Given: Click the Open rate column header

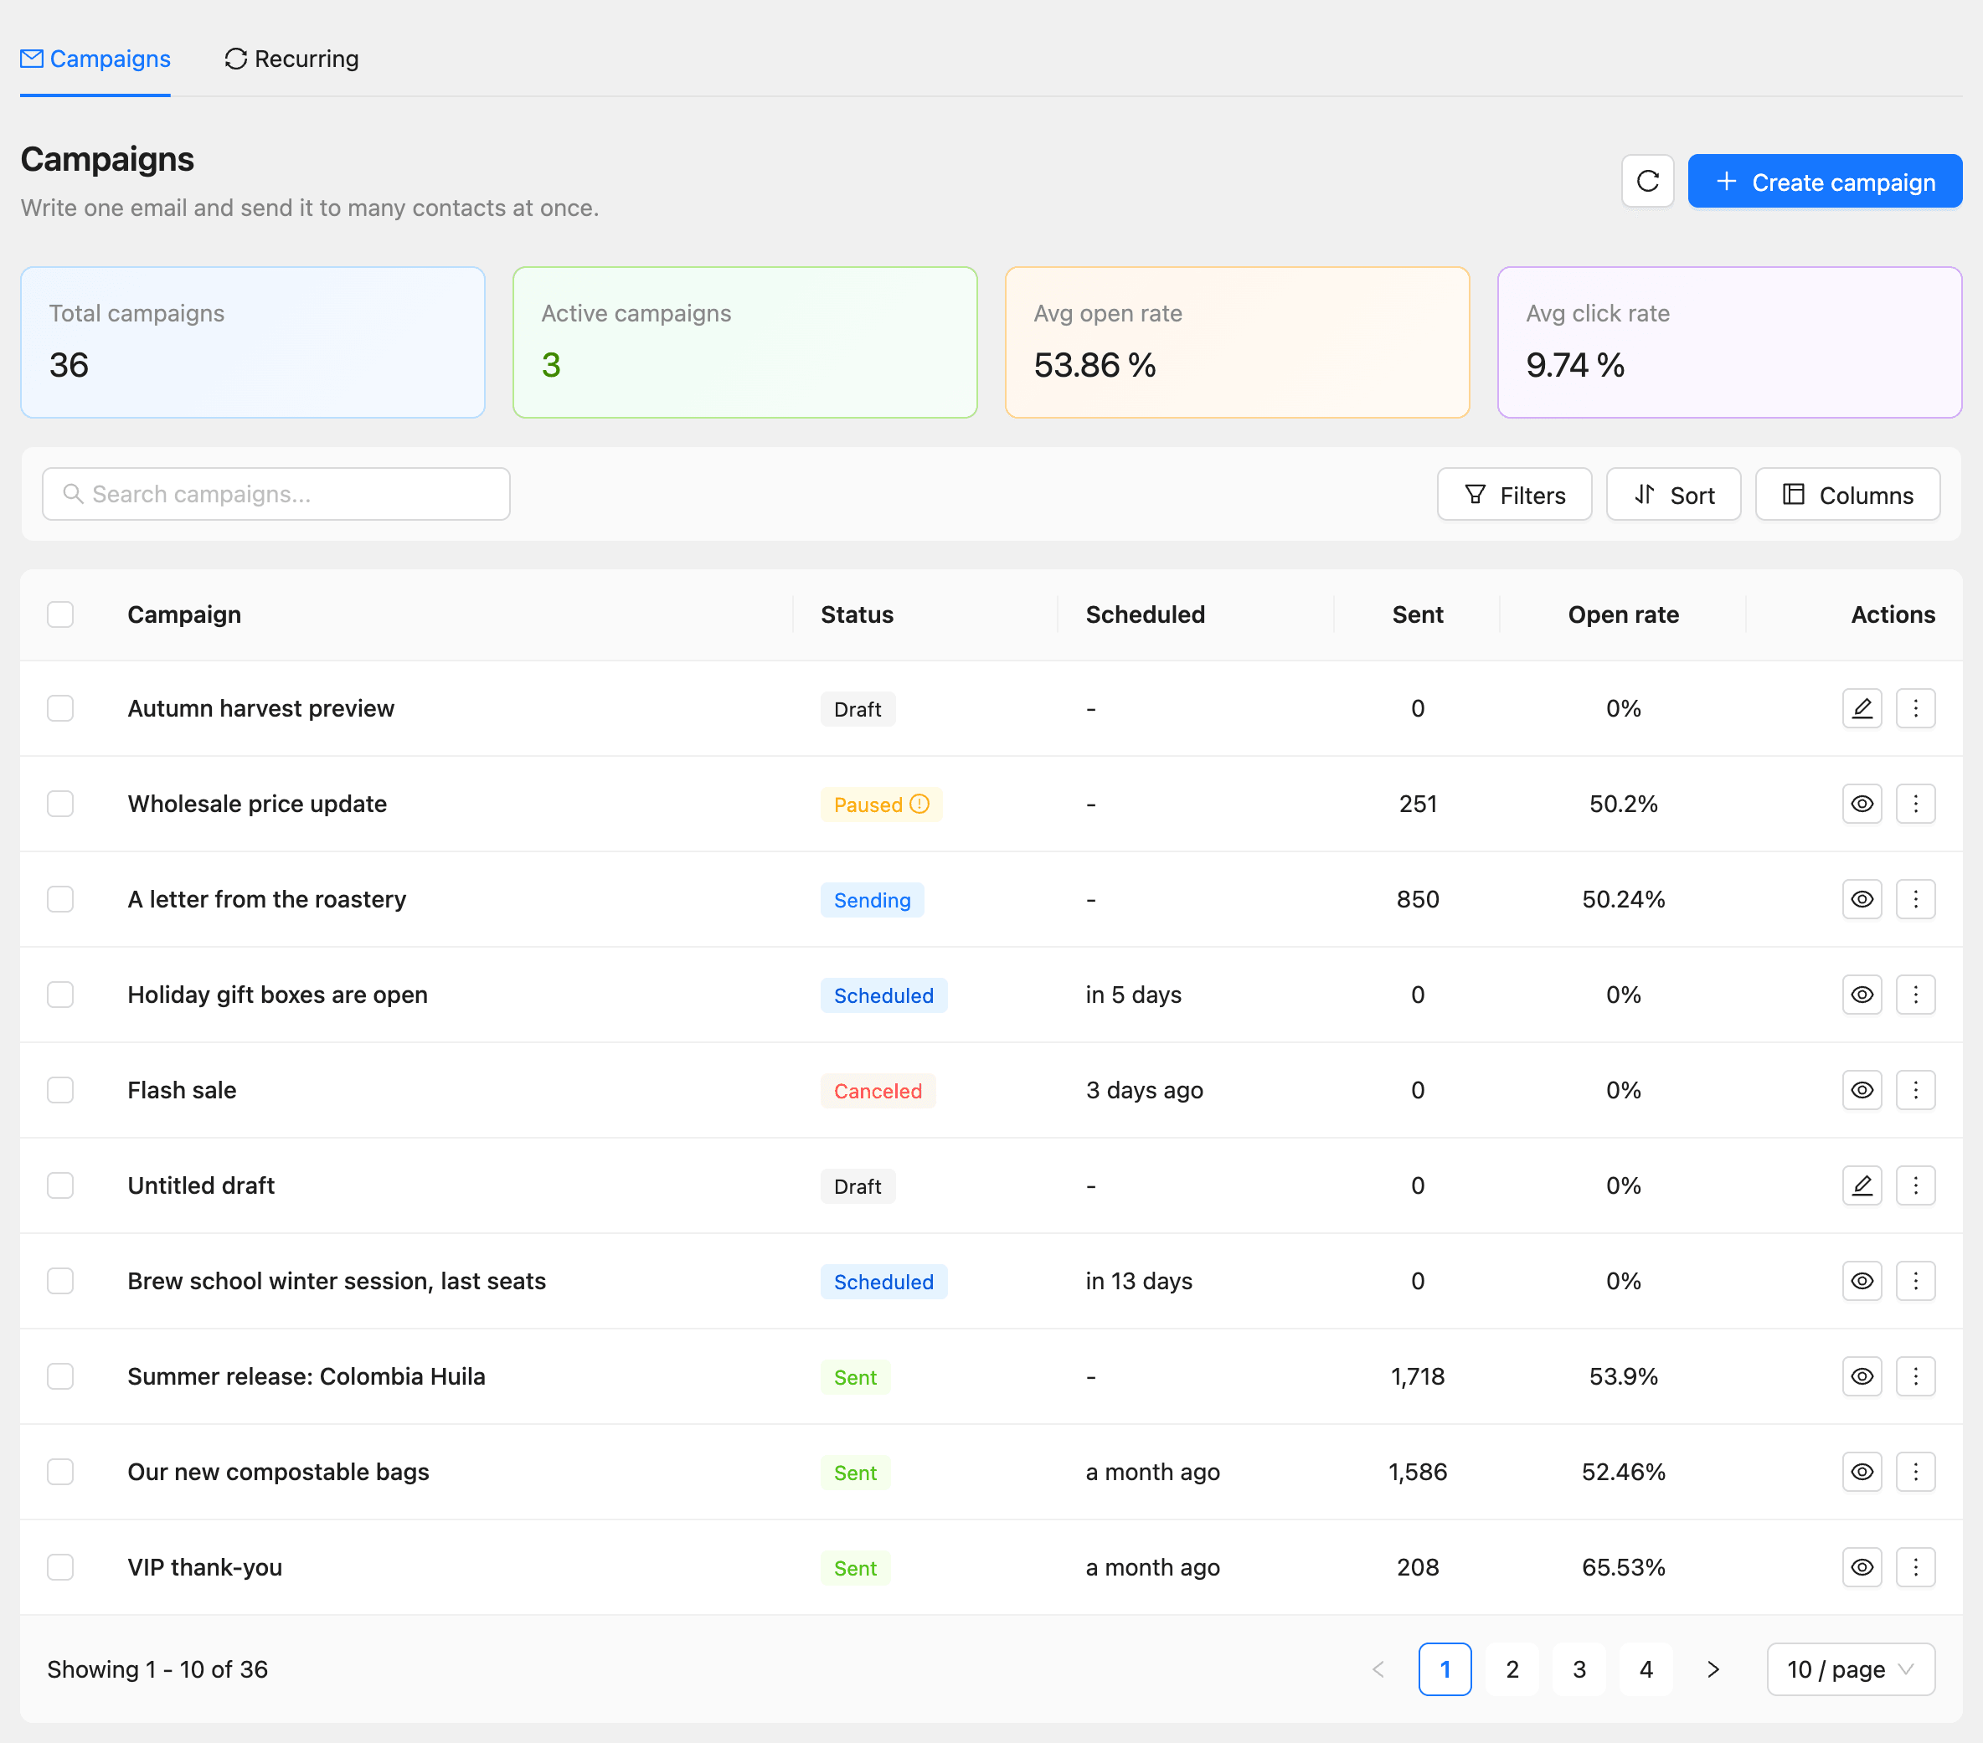Looking at the screenshot, I should click(x=1623, y=615).
